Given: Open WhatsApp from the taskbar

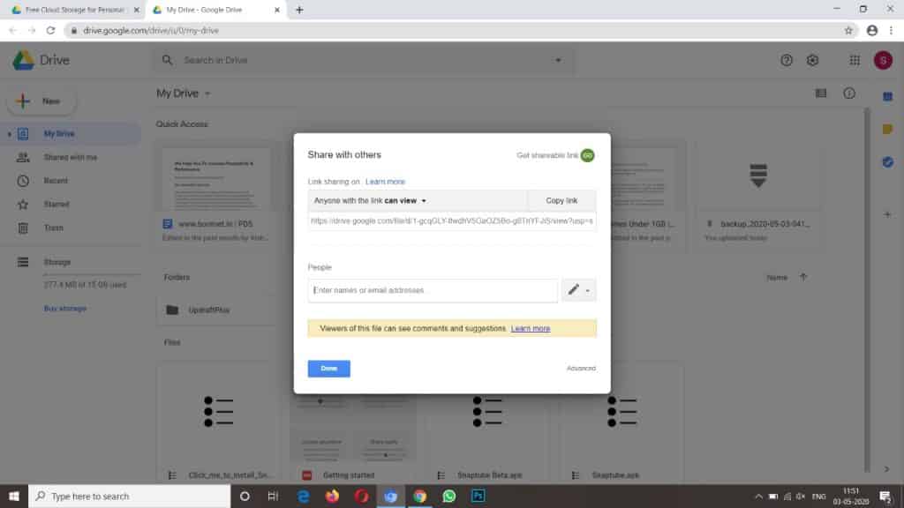Looking at the screenshot, I should click(448, 497).
